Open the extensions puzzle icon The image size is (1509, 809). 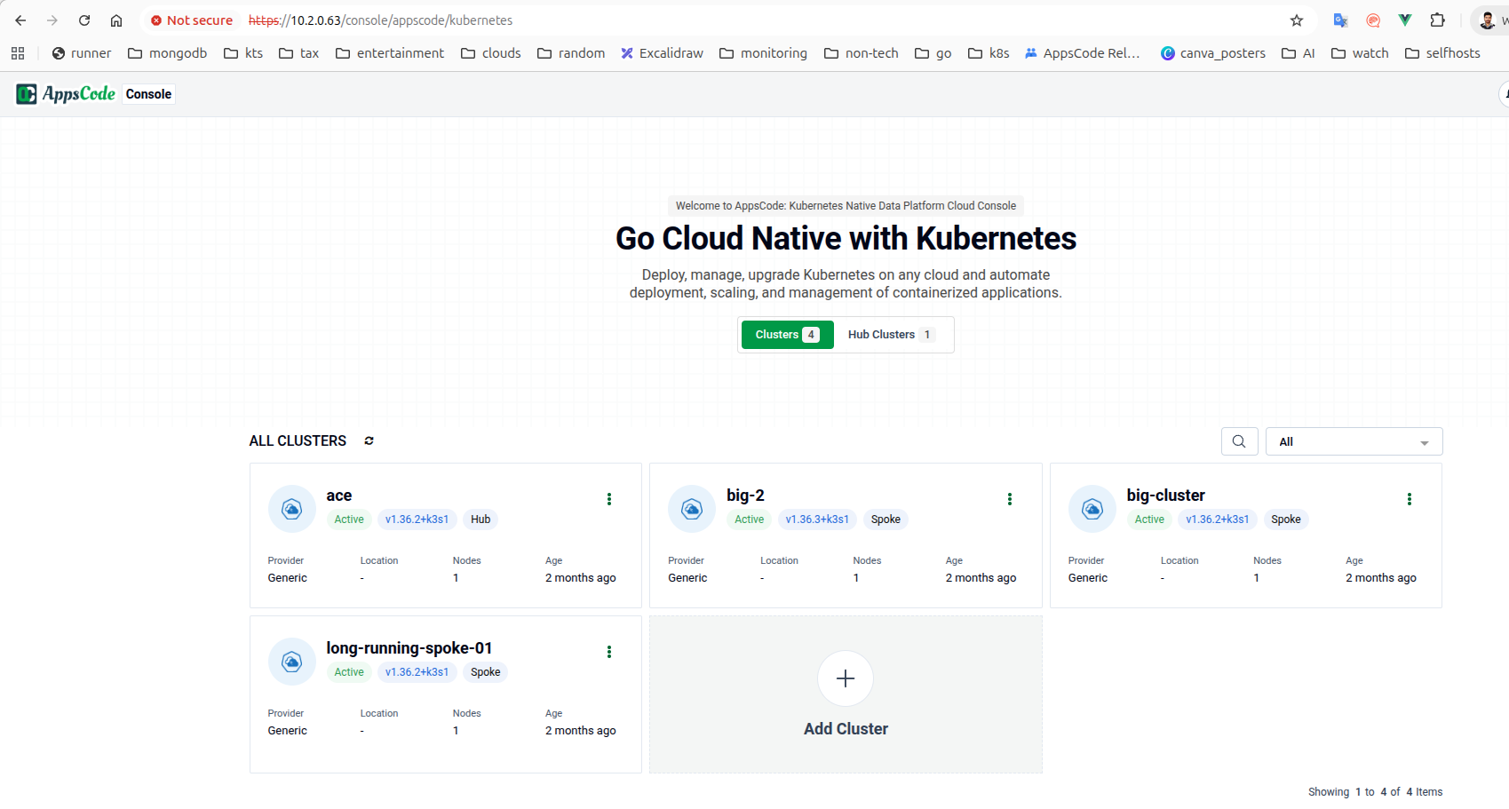tap(1437, 20)
